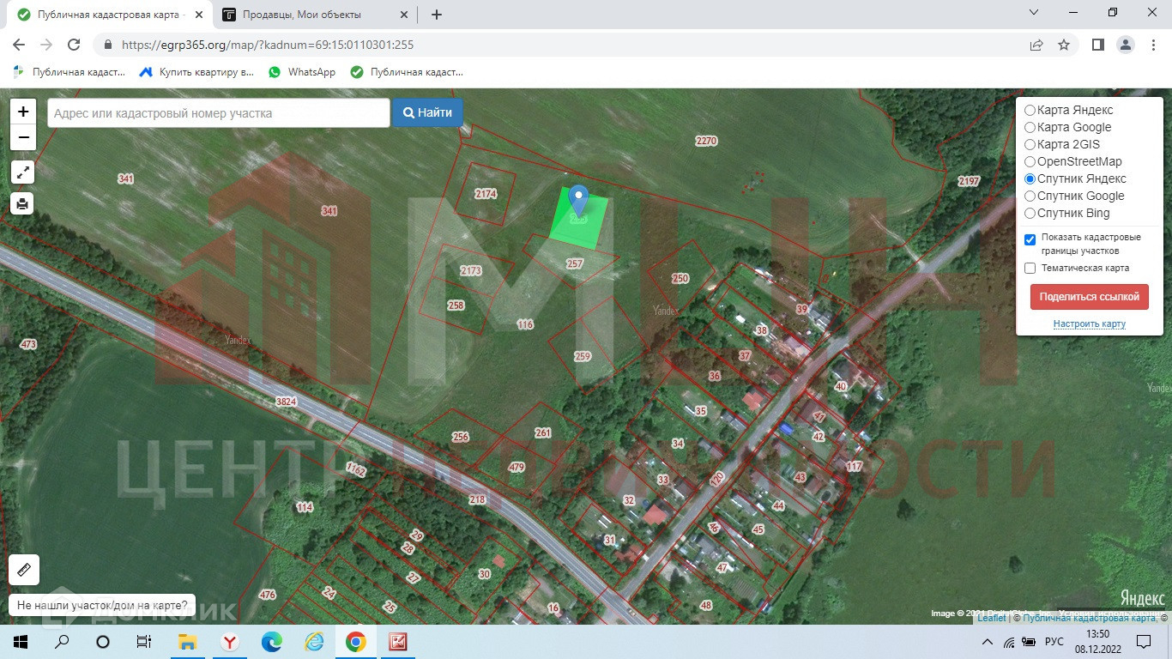Open the ruler measurement tool
The height and width of the screenshot is (659, 1172).
coord(24,570)
